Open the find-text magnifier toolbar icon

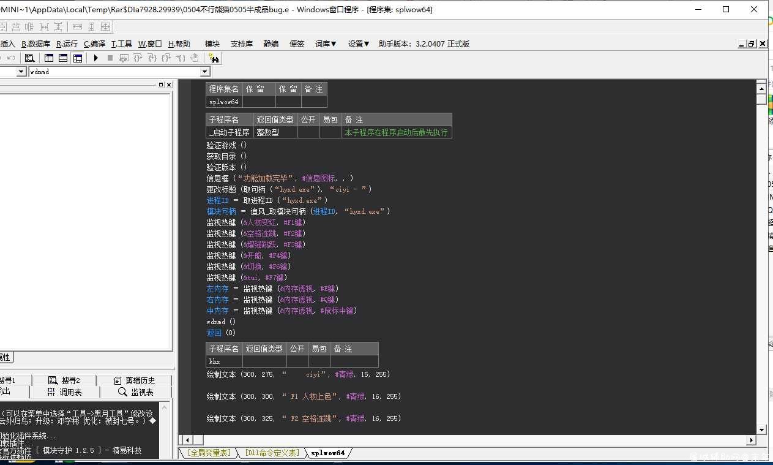[x=29, y=58]
